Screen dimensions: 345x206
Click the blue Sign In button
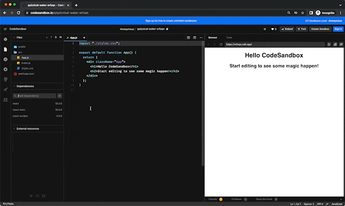(x=338, y=29)
